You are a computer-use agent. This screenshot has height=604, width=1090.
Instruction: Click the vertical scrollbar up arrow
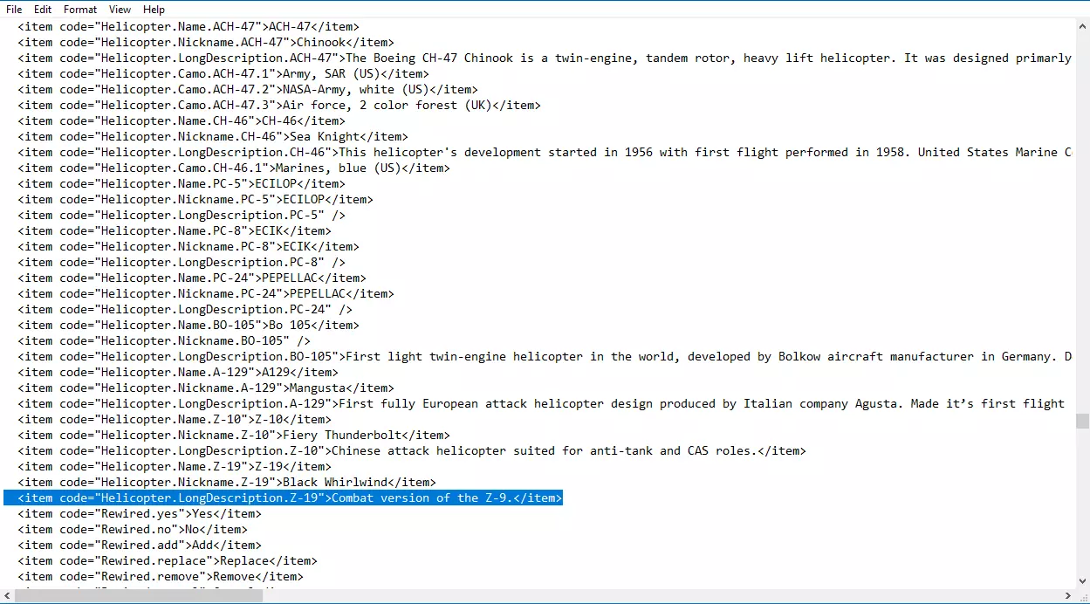[1082, 26]
